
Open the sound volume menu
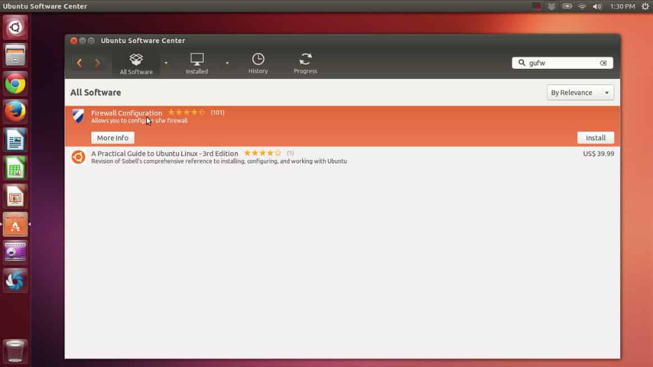(597, 6)
